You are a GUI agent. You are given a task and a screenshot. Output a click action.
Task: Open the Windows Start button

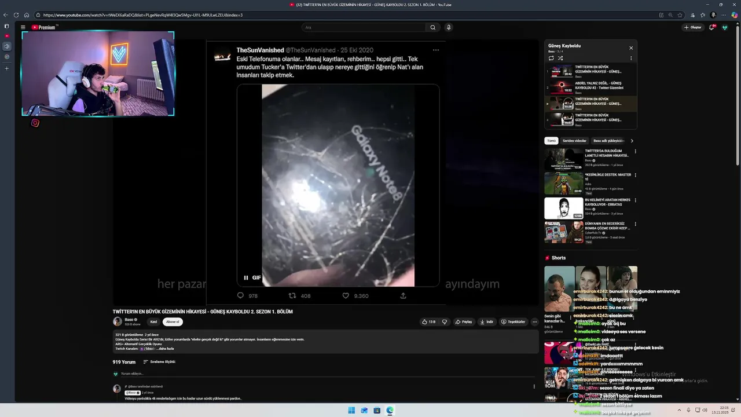[351, 410]
